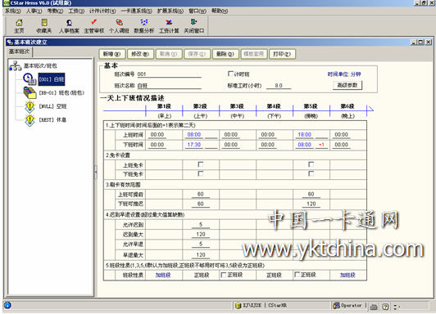This screenshot has height=314, width=436.
Task: Switch to the 基本班次 tab
Action: tap(19, 52)
